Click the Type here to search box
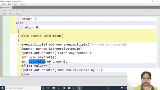The height and width of the screenshot is (90, 160). pos(23,88)
